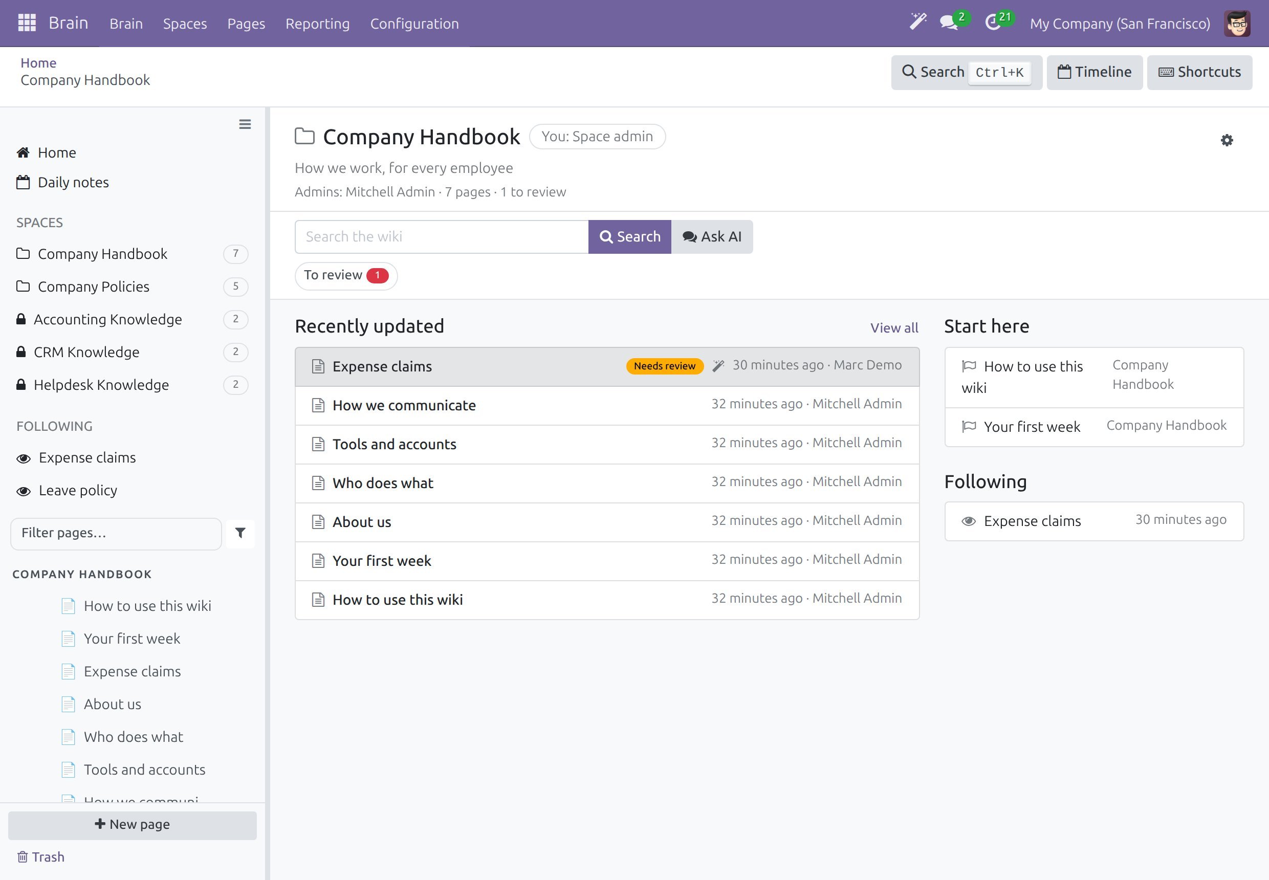Open the Configuration menu
This screenshot has height=880, width=1269.
pos(414,24)
